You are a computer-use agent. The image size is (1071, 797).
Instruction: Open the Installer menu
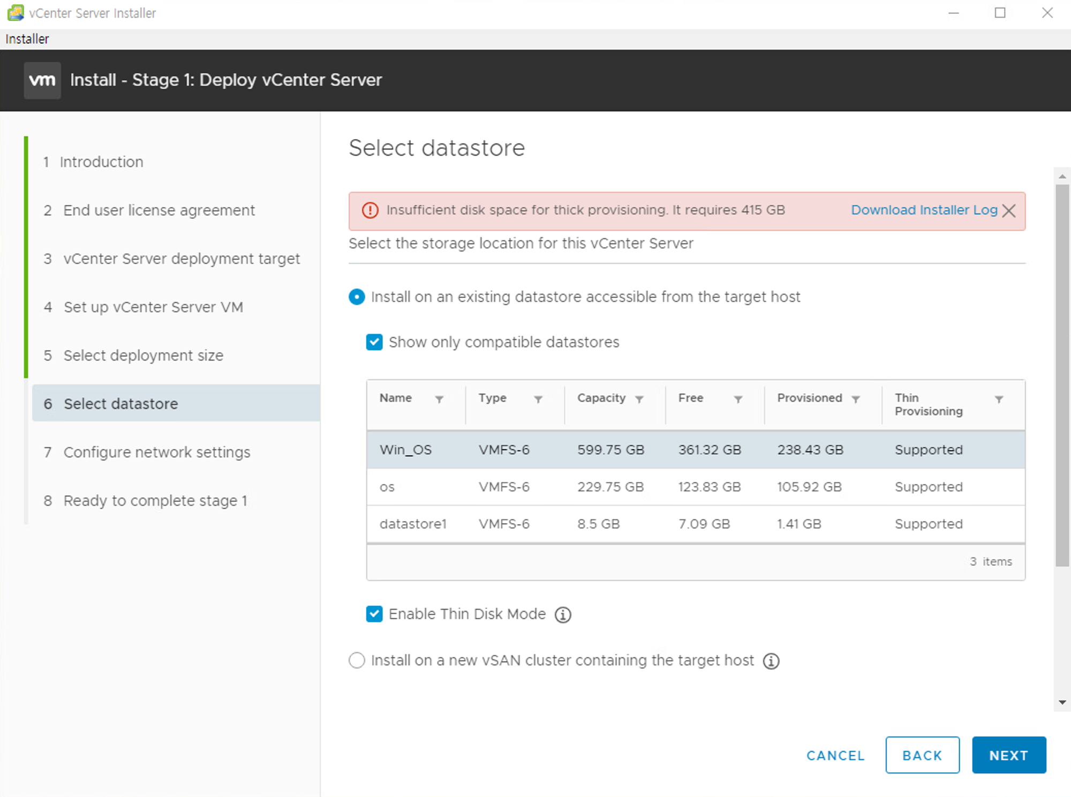pos(27,39)
